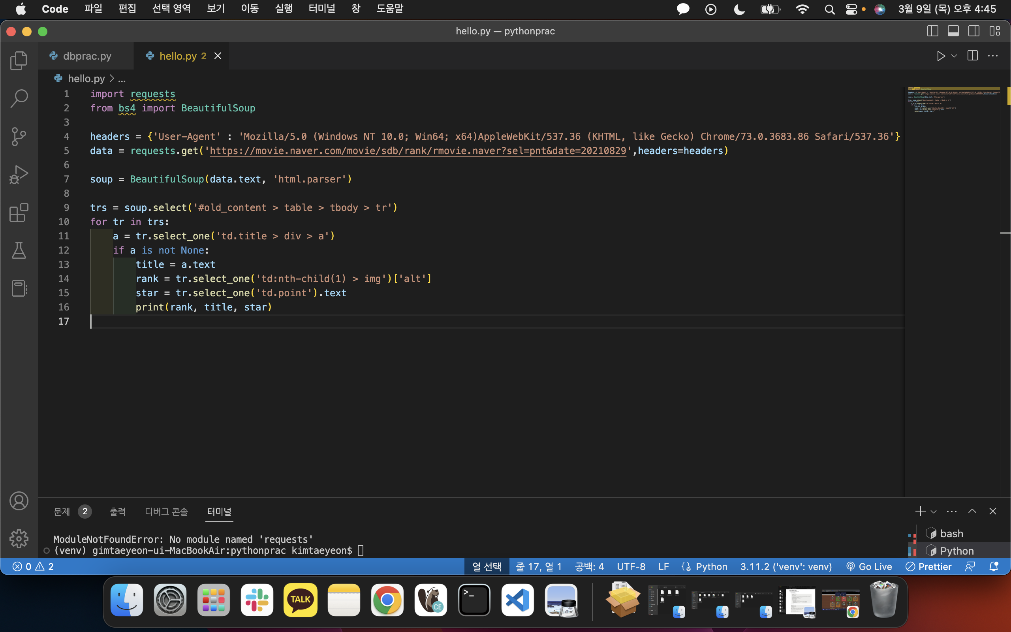The width and height of the screenshot is (1011, 632).
Task: Close the terminal panel
Action: click(993, 511)
